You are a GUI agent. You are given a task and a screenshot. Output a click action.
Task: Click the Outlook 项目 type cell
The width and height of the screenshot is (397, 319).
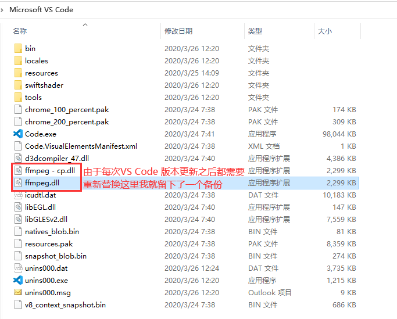pos(270,292)
